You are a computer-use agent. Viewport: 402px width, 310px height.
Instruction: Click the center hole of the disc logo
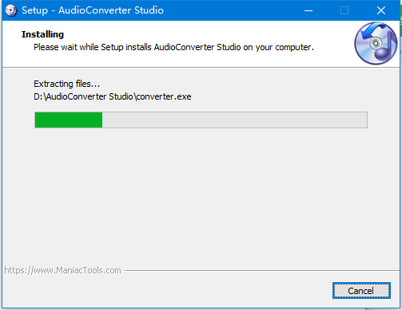click(376, 43)
